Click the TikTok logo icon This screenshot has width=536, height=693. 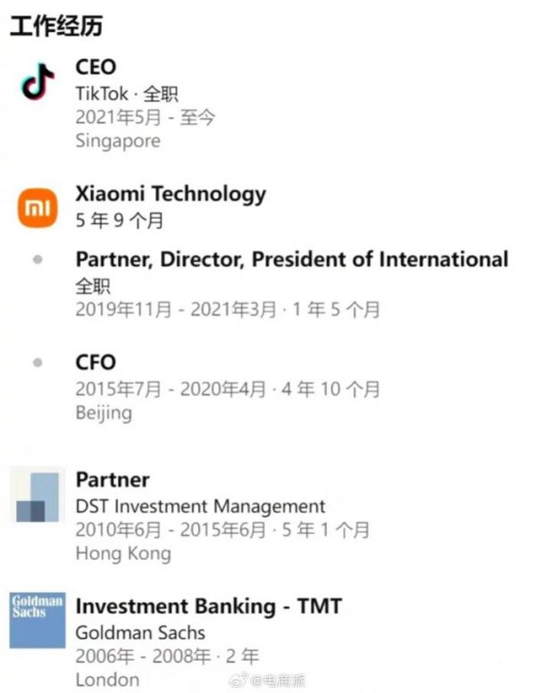point(38,83)
